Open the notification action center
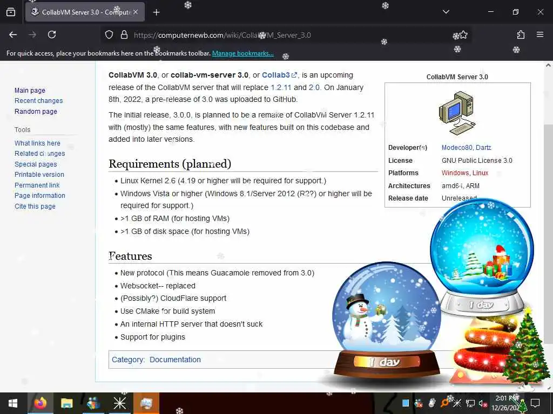 click(x=535, y=403)
